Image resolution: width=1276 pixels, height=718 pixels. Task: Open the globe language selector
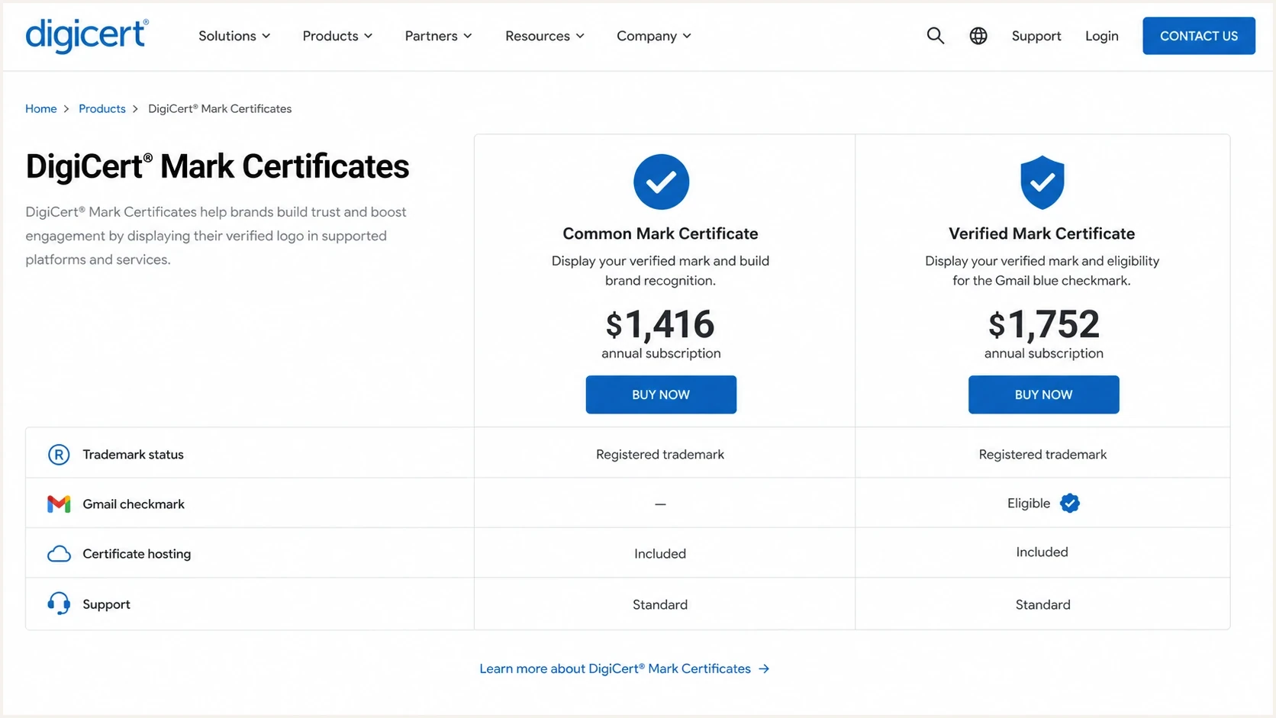coord(978,36)
